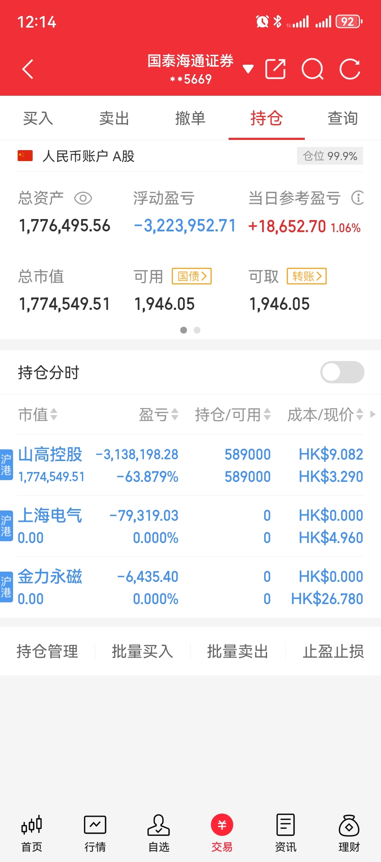Tap the China flag account icon
This screenshot has width=381, height=862.
[x=25, y=156]
